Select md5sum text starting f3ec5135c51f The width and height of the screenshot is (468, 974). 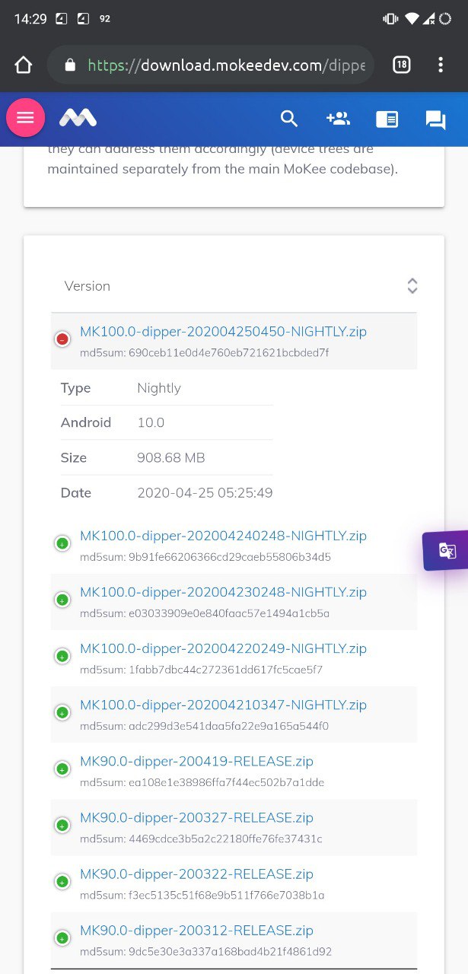(202, 895)
